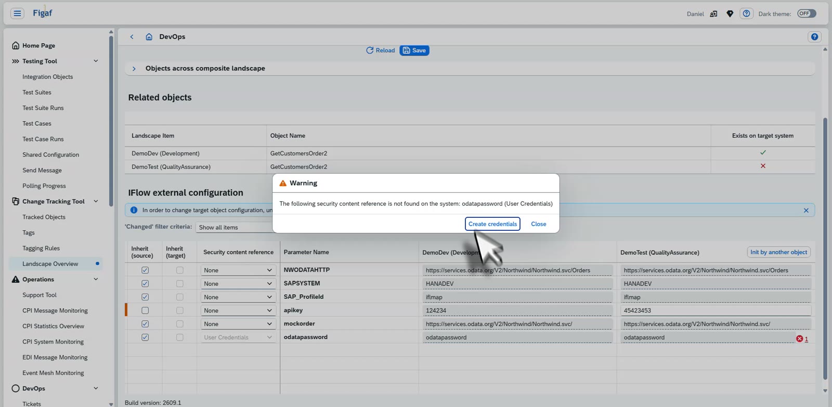Open security reference dropdown for mockorder
This screenshot has width=832, height=407.
(238, 324)
